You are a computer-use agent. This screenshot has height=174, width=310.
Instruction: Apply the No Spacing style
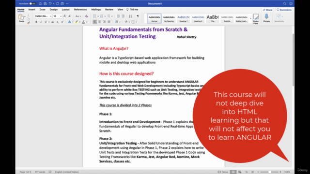pyautogui.click(x=169, y=18)
